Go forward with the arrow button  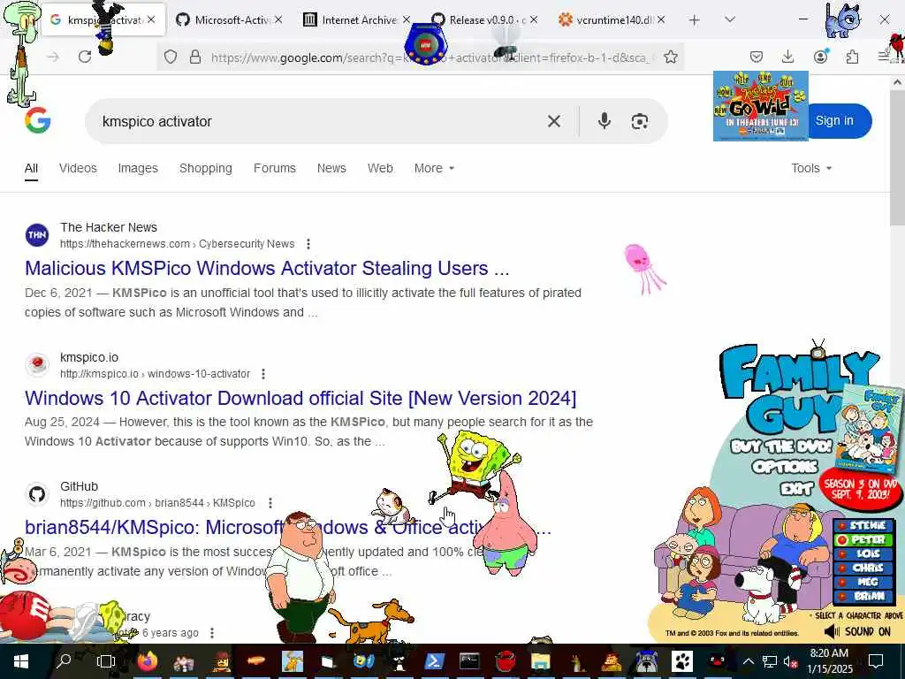[52, 57]
